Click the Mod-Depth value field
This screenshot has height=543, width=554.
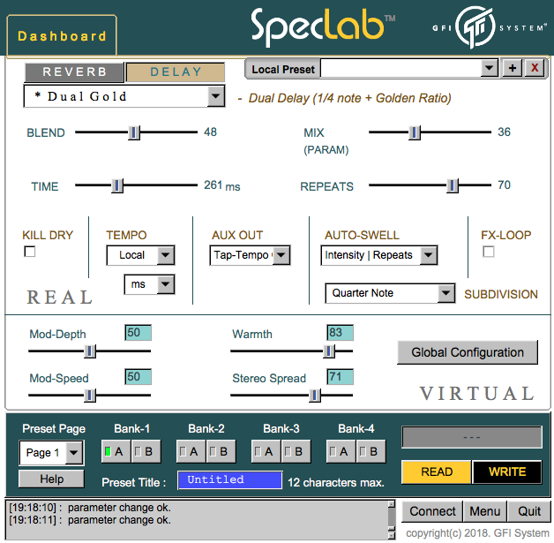[x=138, y=333]
